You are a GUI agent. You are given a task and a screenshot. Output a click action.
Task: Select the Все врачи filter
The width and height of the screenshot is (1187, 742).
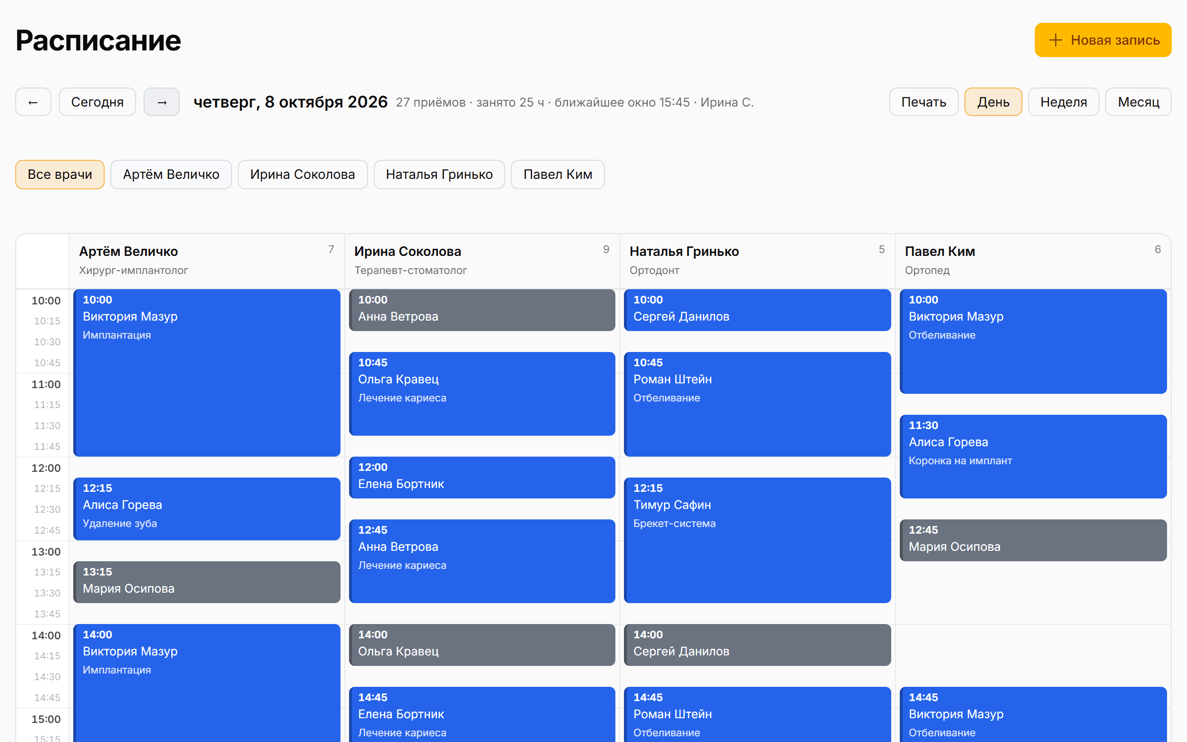click(x=60, y=174)
